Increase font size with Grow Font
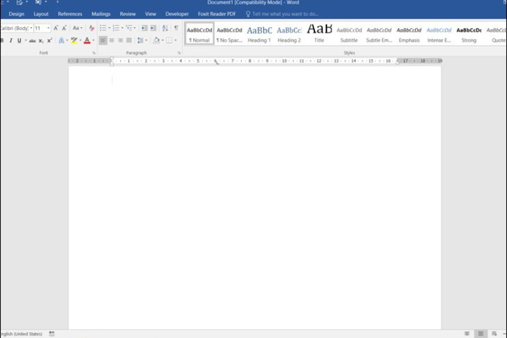The width and height of the screenshot is (507, 338). click(x=56, y=28)
